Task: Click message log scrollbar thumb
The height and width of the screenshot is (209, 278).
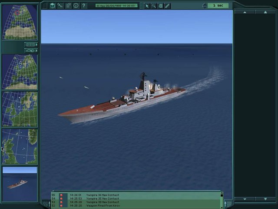Action: [x=222, y=195]
